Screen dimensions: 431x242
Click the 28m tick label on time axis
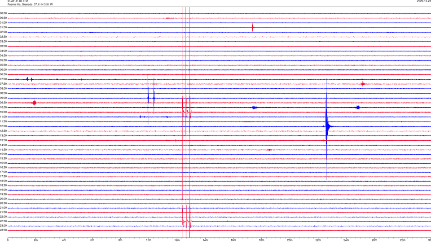(403, 240)
